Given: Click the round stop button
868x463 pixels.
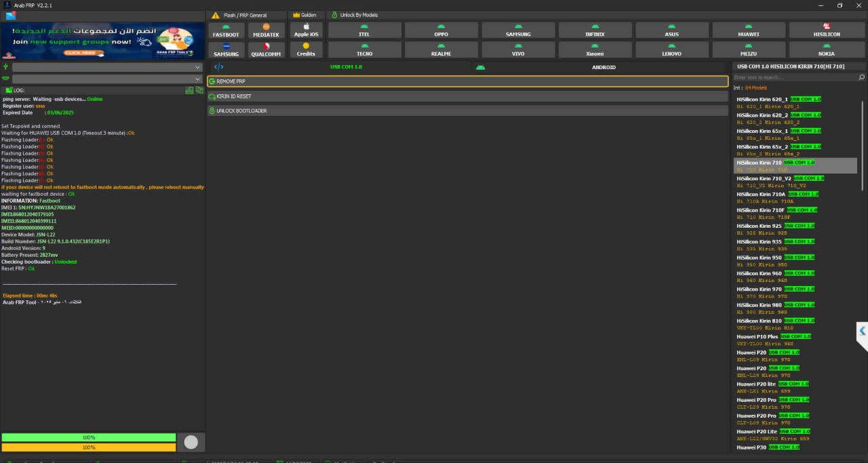Looking at the screenshot, I should pos(191,442).
